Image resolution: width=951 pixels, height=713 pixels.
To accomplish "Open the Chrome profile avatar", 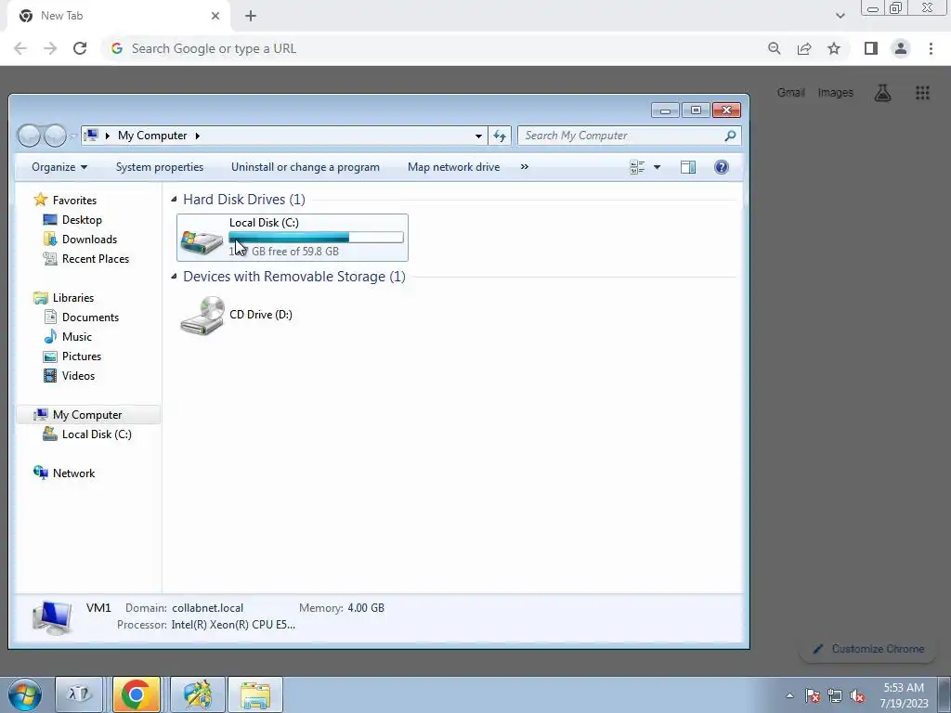I will [901, 48].
